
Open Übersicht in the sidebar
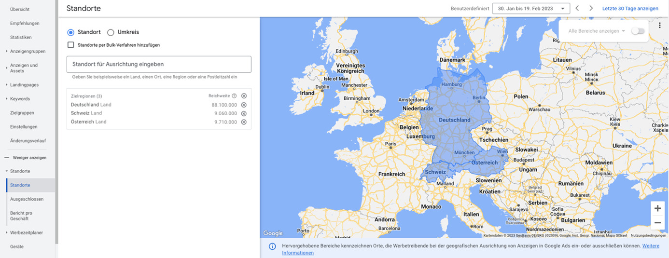tap(20, 9)
